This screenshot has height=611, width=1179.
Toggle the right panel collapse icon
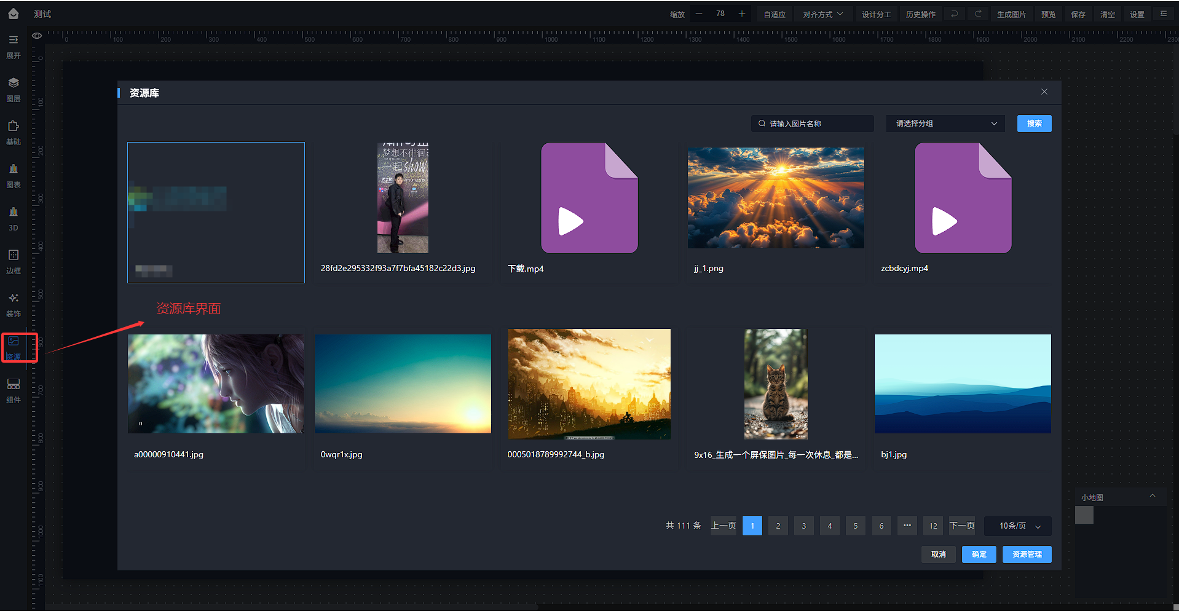(1164, 14)
